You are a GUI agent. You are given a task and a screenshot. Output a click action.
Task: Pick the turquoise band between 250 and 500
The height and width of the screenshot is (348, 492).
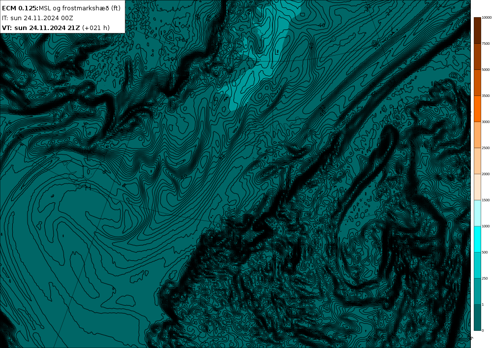pos(477,265)
